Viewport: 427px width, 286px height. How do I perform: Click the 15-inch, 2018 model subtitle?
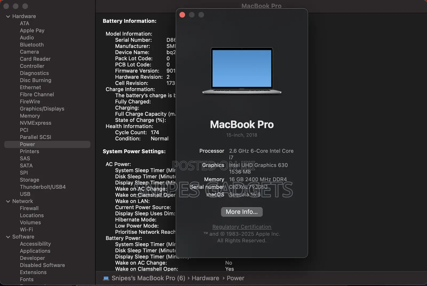(x=242, y=135)
